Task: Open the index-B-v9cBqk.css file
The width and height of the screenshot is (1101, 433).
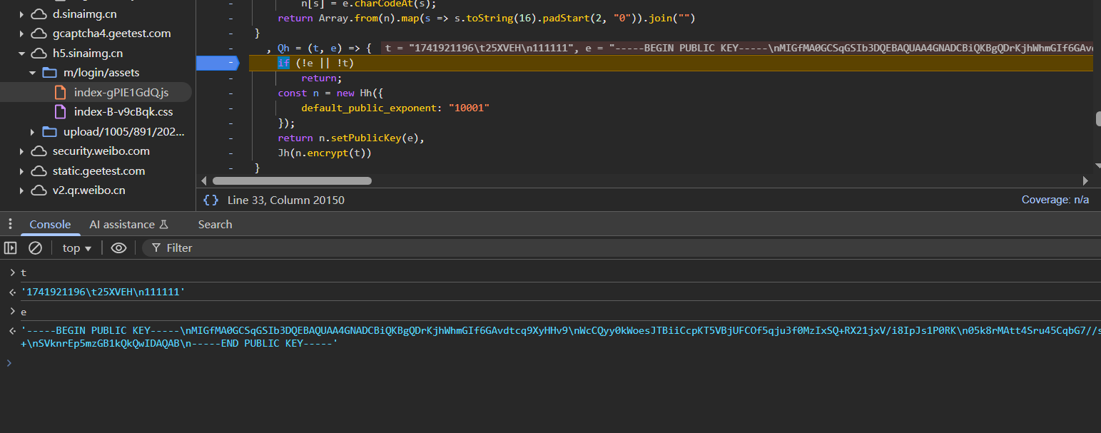Action: pyautogui.click(x=123, y=112)
